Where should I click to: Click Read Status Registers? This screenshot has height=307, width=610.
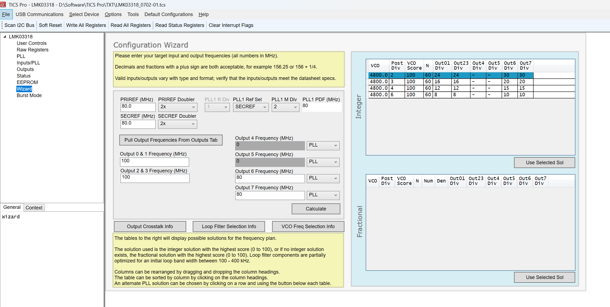[x=180, y=25]
